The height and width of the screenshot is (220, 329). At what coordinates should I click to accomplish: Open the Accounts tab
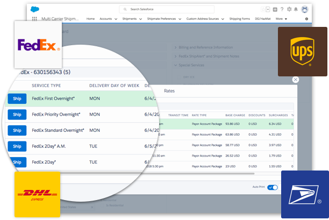coord(105,19)
